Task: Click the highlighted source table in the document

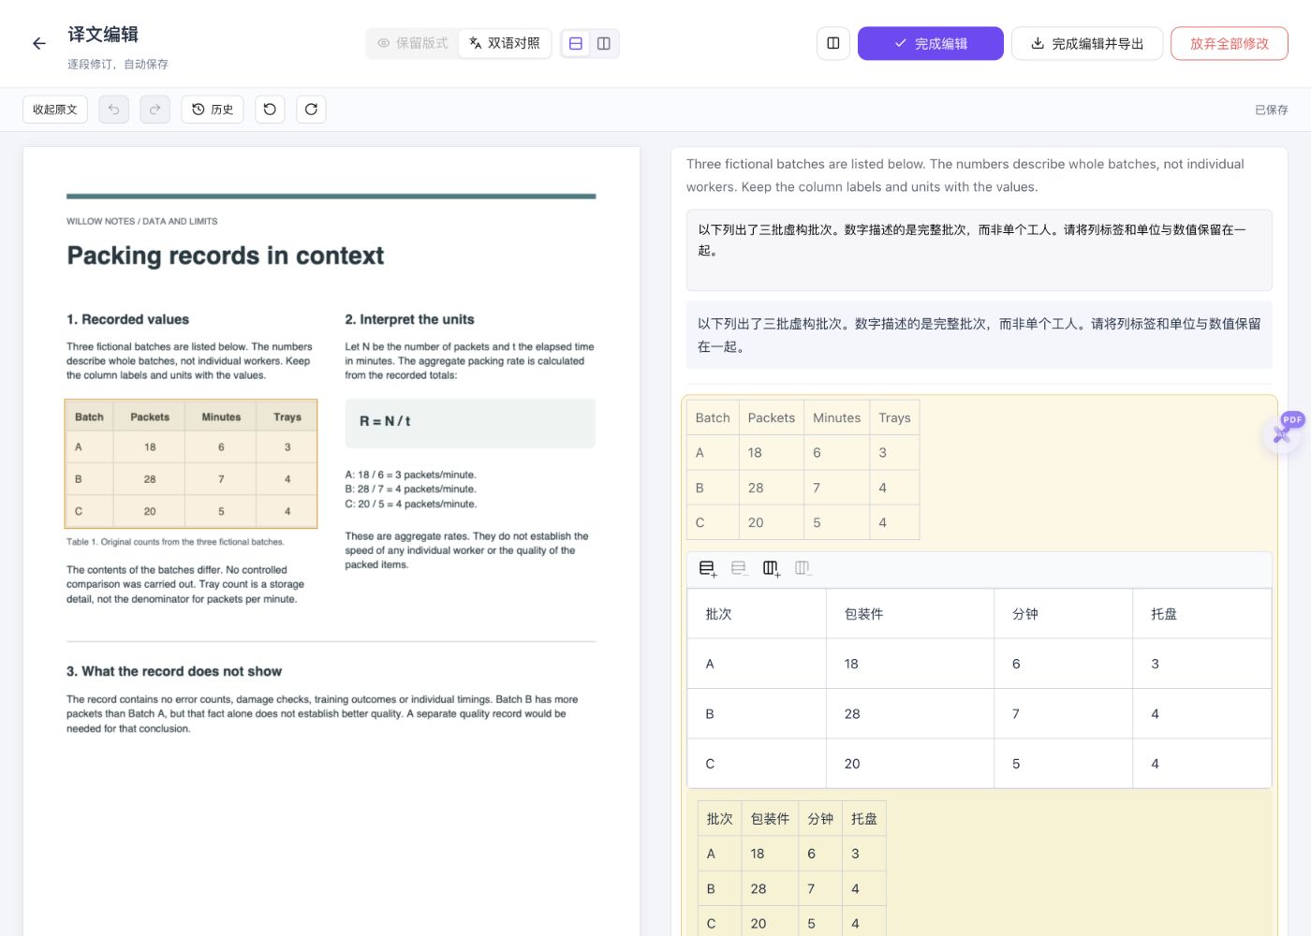Action: (x=191, y=464)
